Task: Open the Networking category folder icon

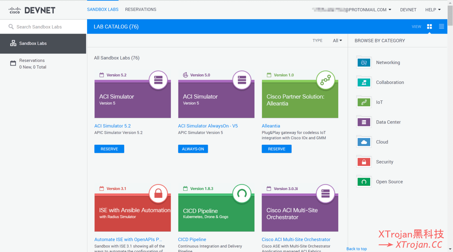Action: click(364, 63)
